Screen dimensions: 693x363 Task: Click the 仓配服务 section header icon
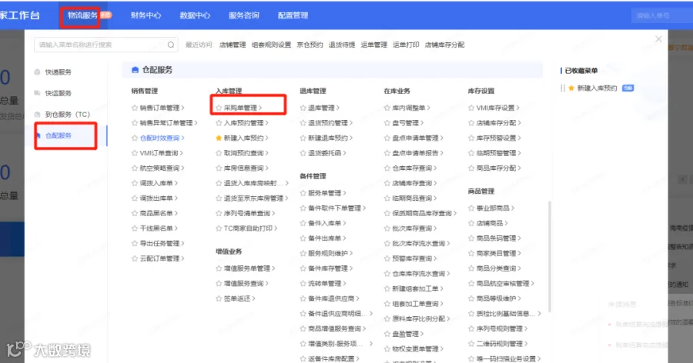click(136, 70)
